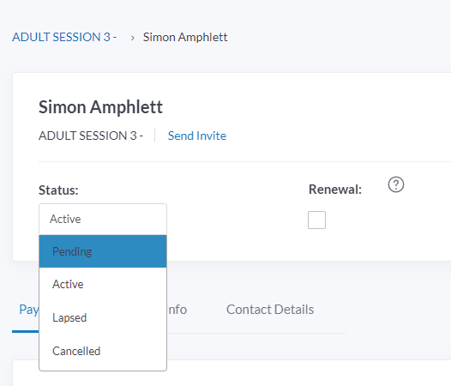The image size is (451, 386).
Task: Click the ADULT SESSION 3 subtitle text
Action: (91, 136)
